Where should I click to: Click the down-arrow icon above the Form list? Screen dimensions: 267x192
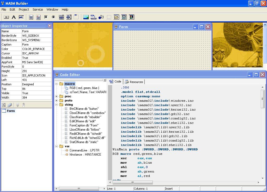(17, 105)
